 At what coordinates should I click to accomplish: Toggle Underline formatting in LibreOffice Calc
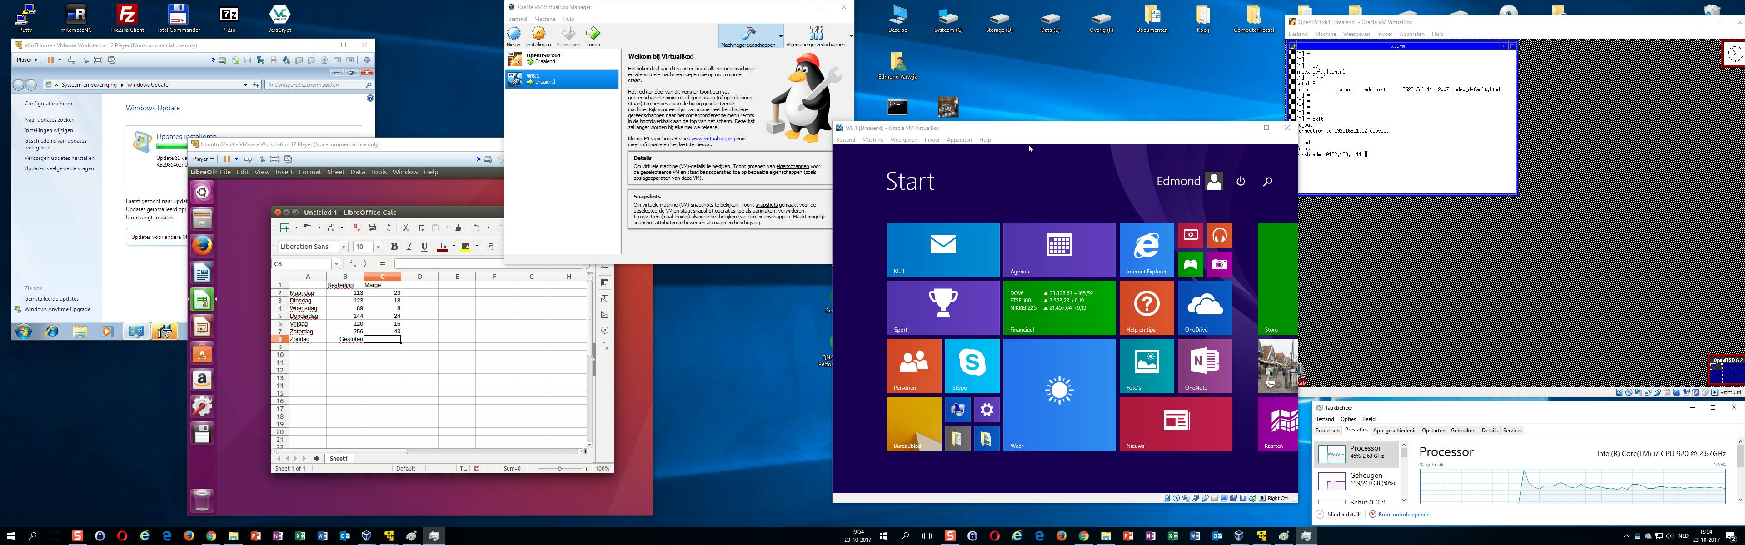[x=425, y=247]
